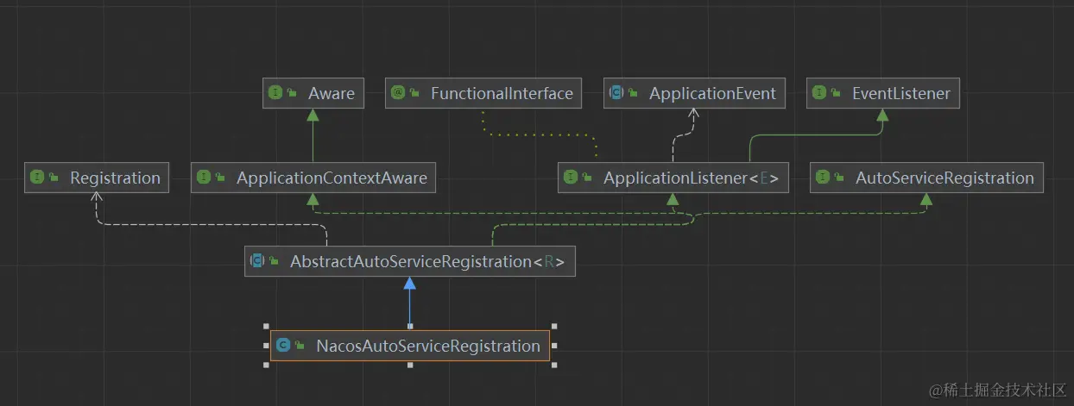Click the AutoServiceRegistration interface node
Image resolution: width=1074 pixels, height=406 pixels.
coord(926,178)
